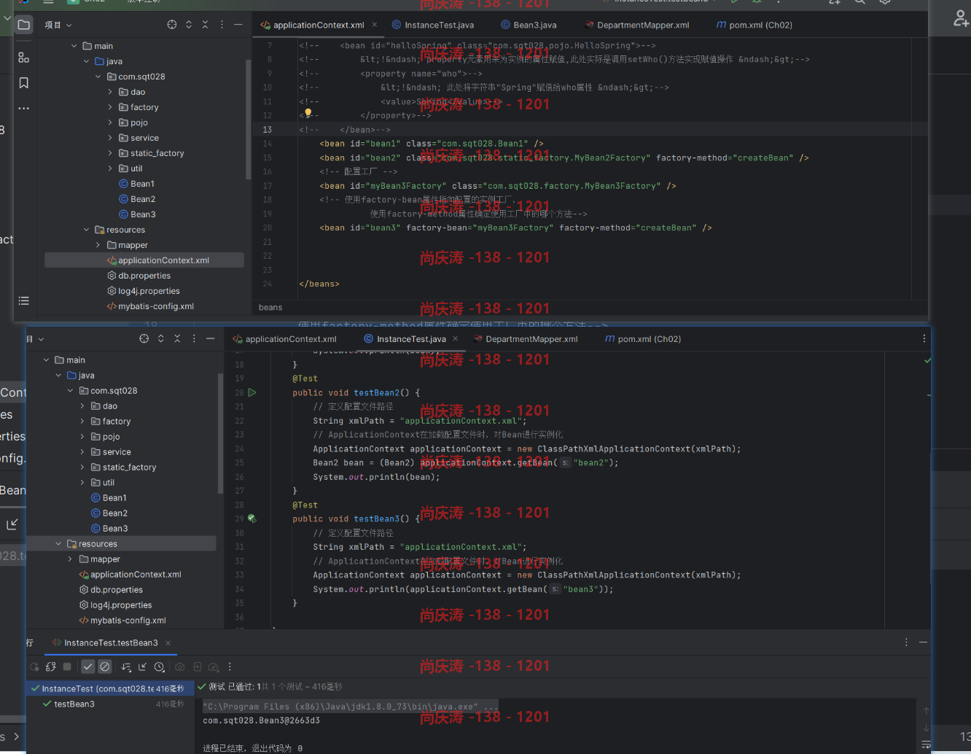
Task: Rerun the test with the rerun icon
Action: tap(34, 666)
